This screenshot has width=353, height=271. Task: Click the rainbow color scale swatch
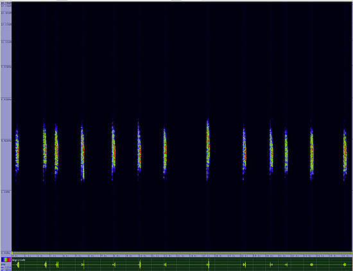click(x=6, y=259)
